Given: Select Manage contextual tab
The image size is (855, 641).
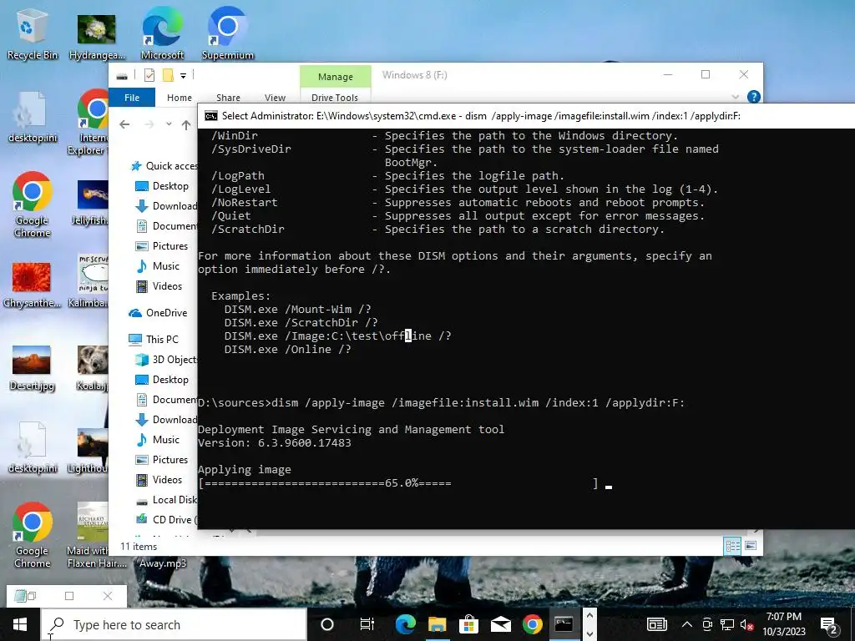Looking at the screenshot, I should [336, 77].
